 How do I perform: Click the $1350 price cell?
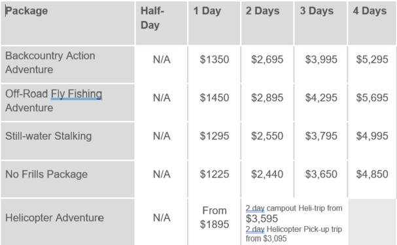(215, 65)
